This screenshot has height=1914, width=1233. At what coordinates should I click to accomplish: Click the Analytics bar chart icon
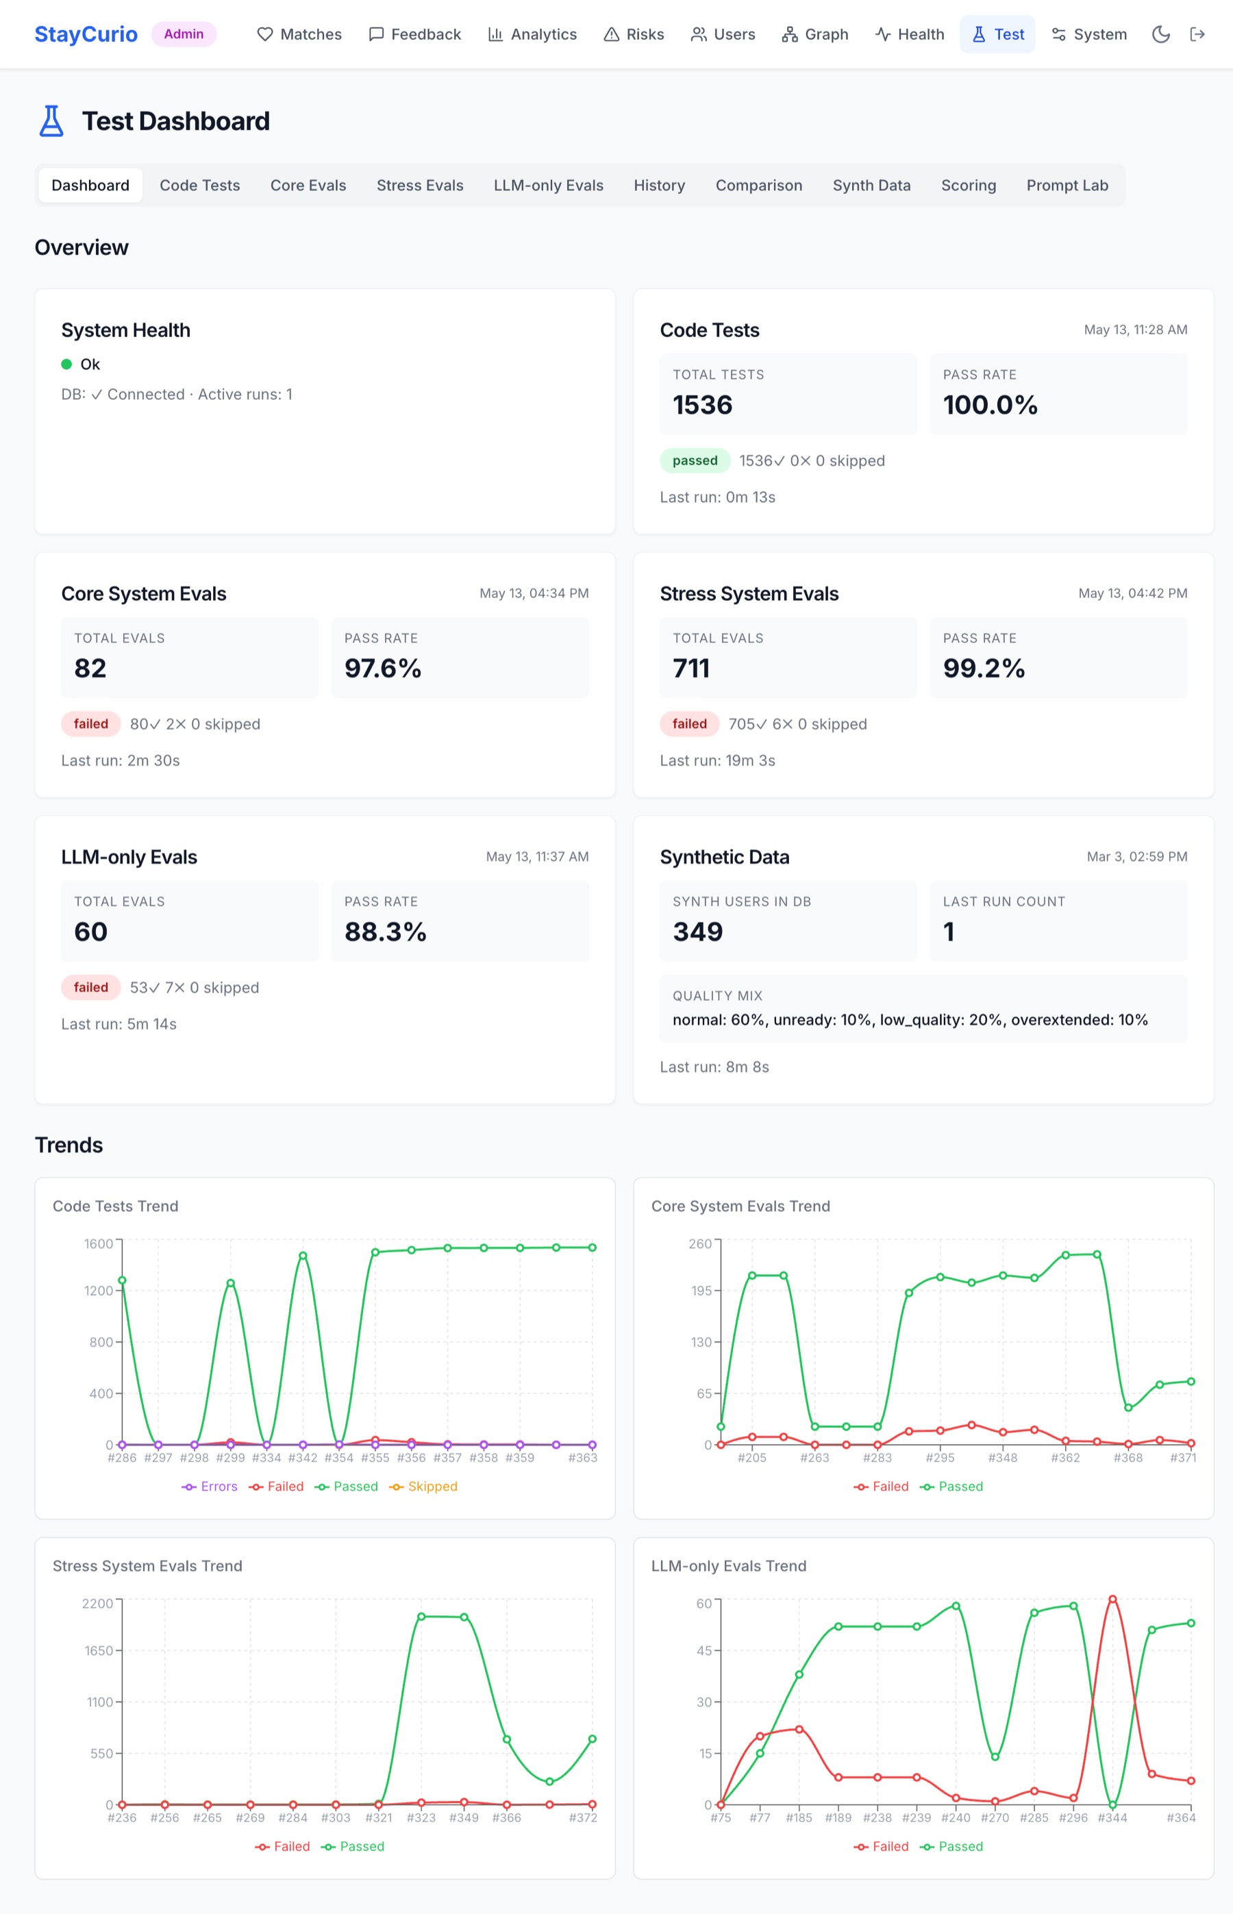pyautogui.click(x=496, y=34)
